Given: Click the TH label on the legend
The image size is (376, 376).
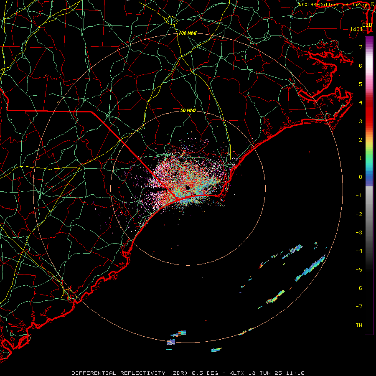Looking at the screenshot, I should (x=359, y=325).
